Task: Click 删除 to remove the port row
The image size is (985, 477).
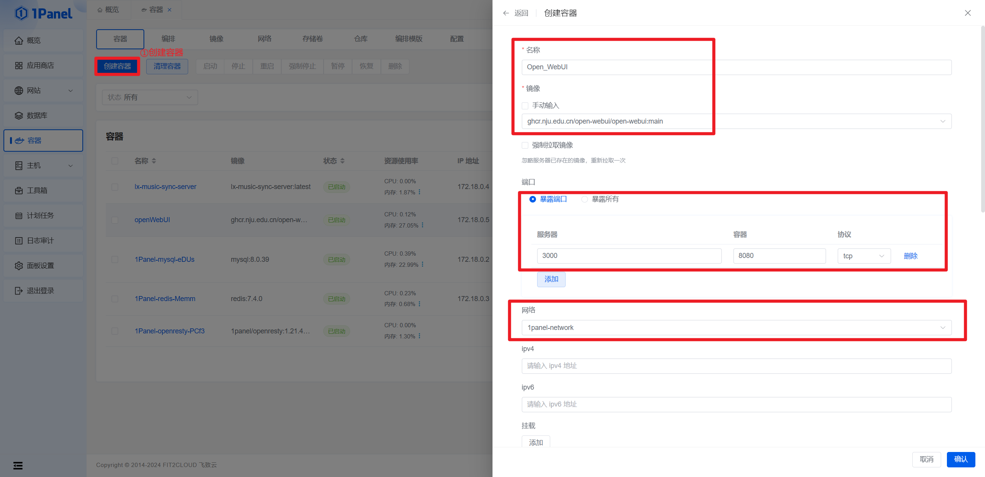Action: point(910,256)
